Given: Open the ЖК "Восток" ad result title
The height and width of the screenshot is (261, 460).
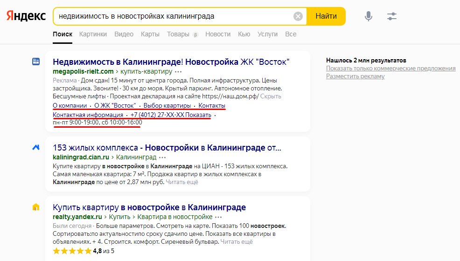Looking at the screenshot, I should click(171, 62).
